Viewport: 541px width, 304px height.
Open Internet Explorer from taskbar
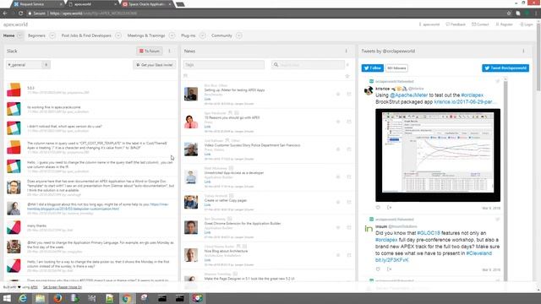(23, 298)
